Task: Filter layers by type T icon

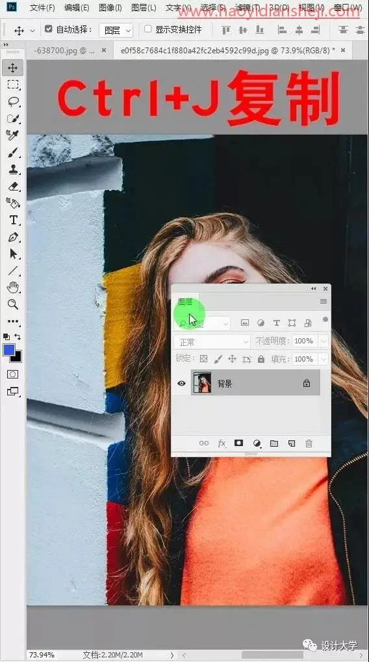Action: coord(276,323)
